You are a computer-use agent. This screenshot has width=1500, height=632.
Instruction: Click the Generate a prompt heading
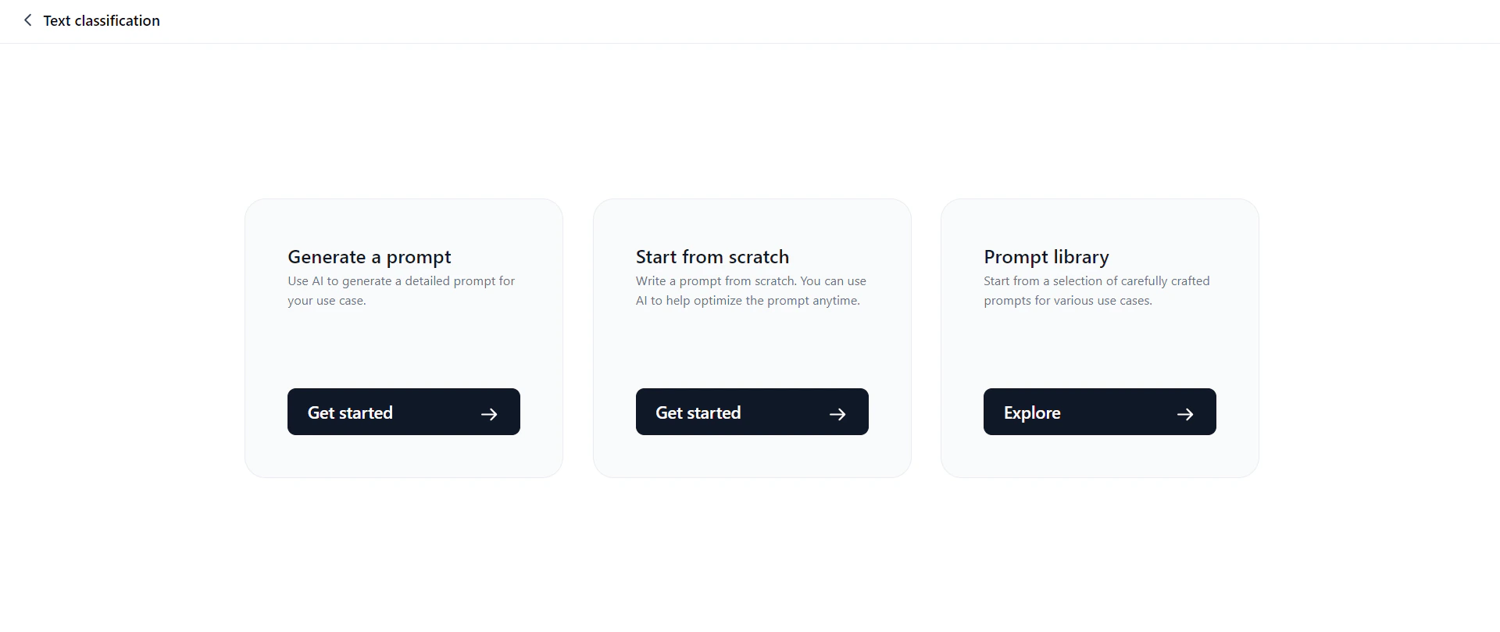369,256
